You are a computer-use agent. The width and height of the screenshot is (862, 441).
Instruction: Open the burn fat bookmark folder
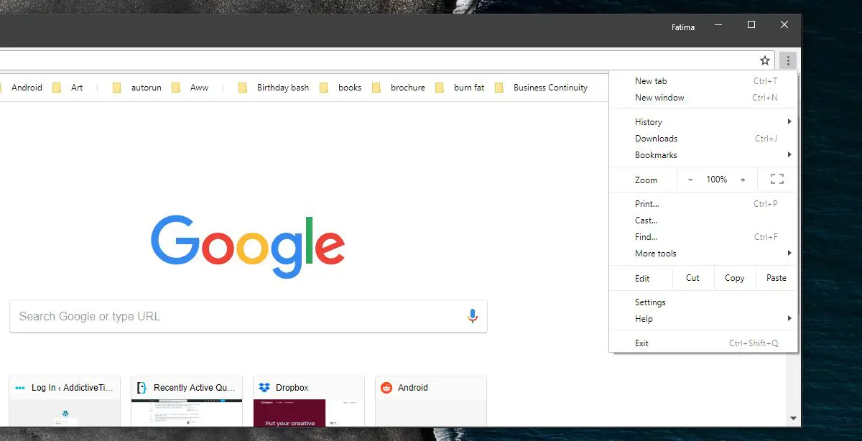[460, 88]
